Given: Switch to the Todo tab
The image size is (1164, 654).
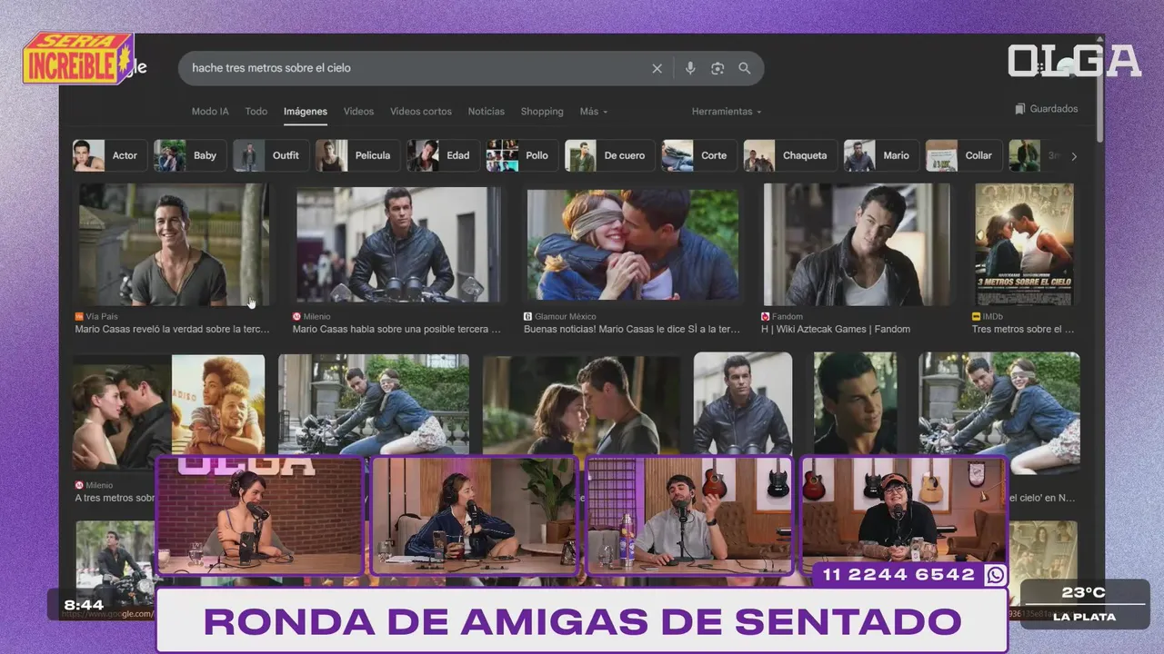Looking at the screenshot, I should click(256, 112).
